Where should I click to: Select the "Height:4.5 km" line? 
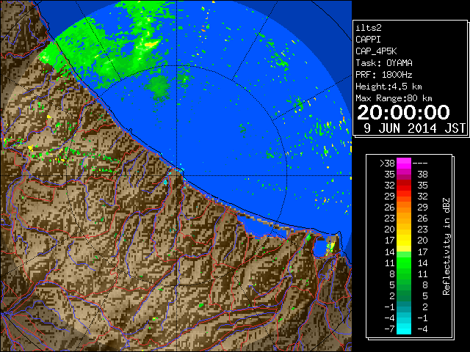(388, 87)
